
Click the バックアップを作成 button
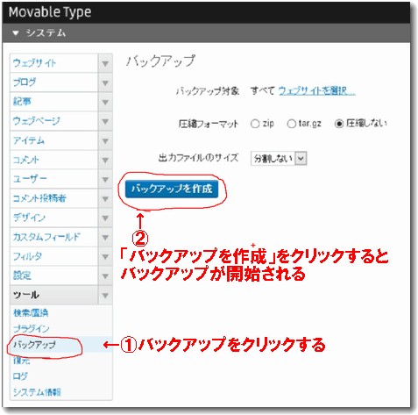(172, 189)
